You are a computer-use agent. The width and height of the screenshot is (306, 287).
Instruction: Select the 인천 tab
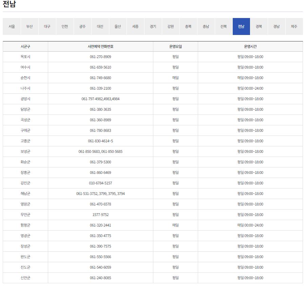[65, 26]
